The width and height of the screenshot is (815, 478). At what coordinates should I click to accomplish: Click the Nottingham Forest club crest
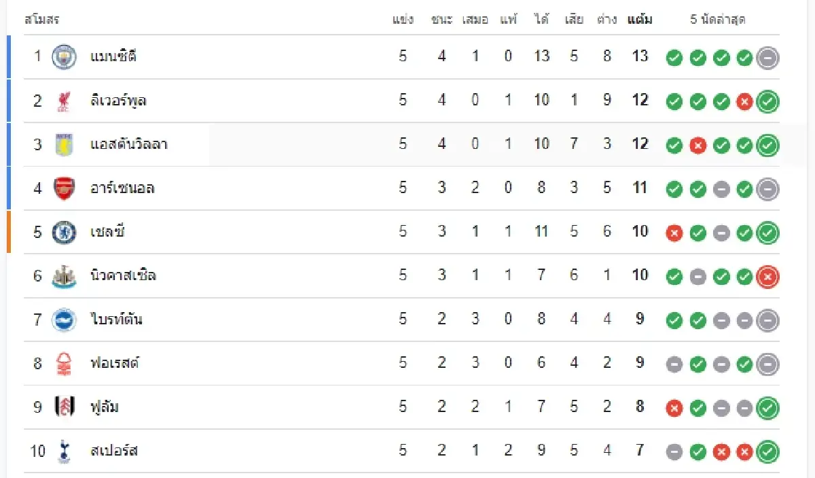click(x=64, y=364)
